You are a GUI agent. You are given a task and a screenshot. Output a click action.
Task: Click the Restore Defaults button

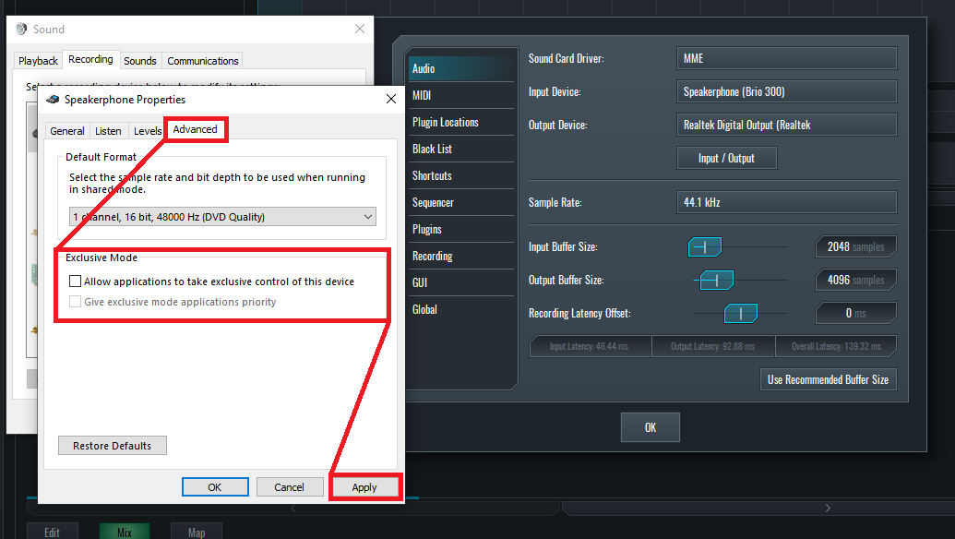tap(112, 446)
